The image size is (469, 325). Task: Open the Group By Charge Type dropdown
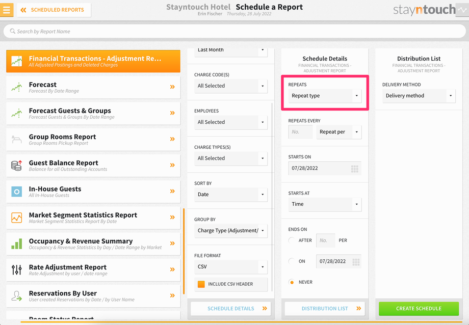pos(231,231)
